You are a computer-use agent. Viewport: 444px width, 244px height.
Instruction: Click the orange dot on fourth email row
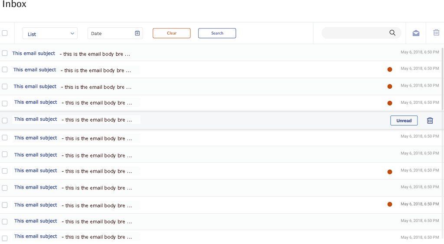point(390,103)
